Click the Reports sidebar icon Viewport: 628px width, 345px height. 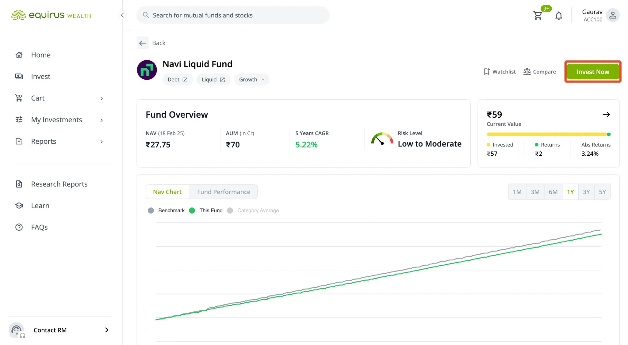pos(19,141)
